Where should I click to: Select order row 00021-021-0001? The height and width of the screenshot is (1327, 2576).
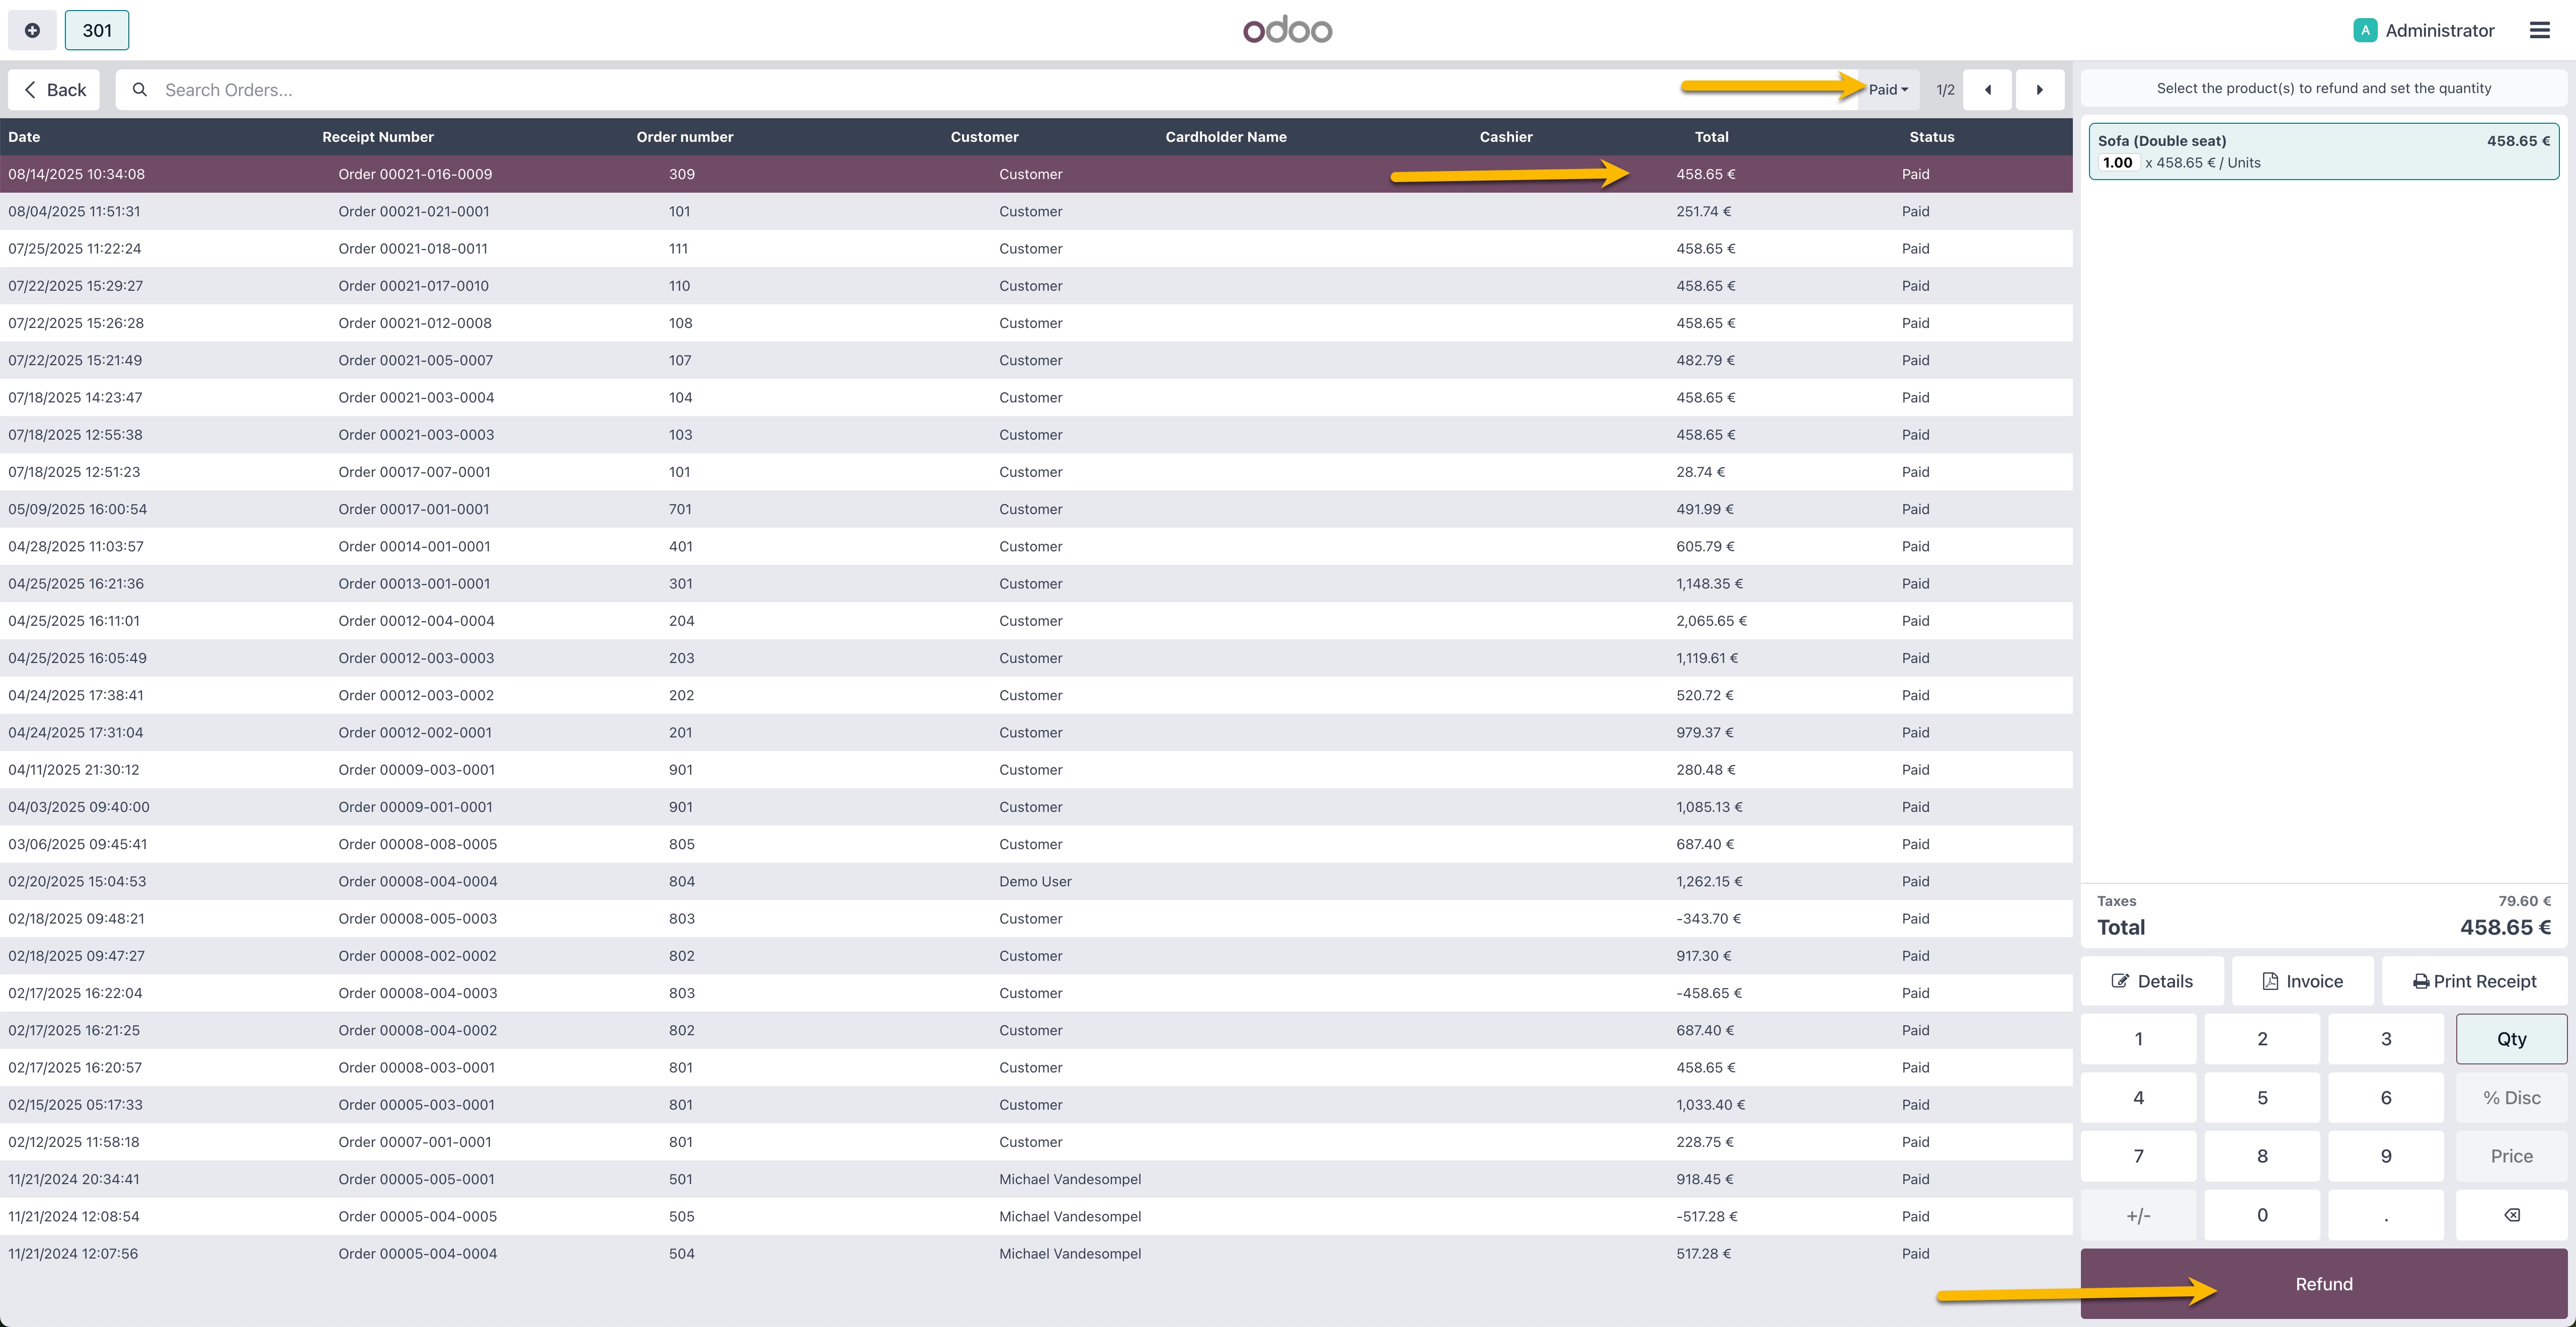click(x=414, y=211)
